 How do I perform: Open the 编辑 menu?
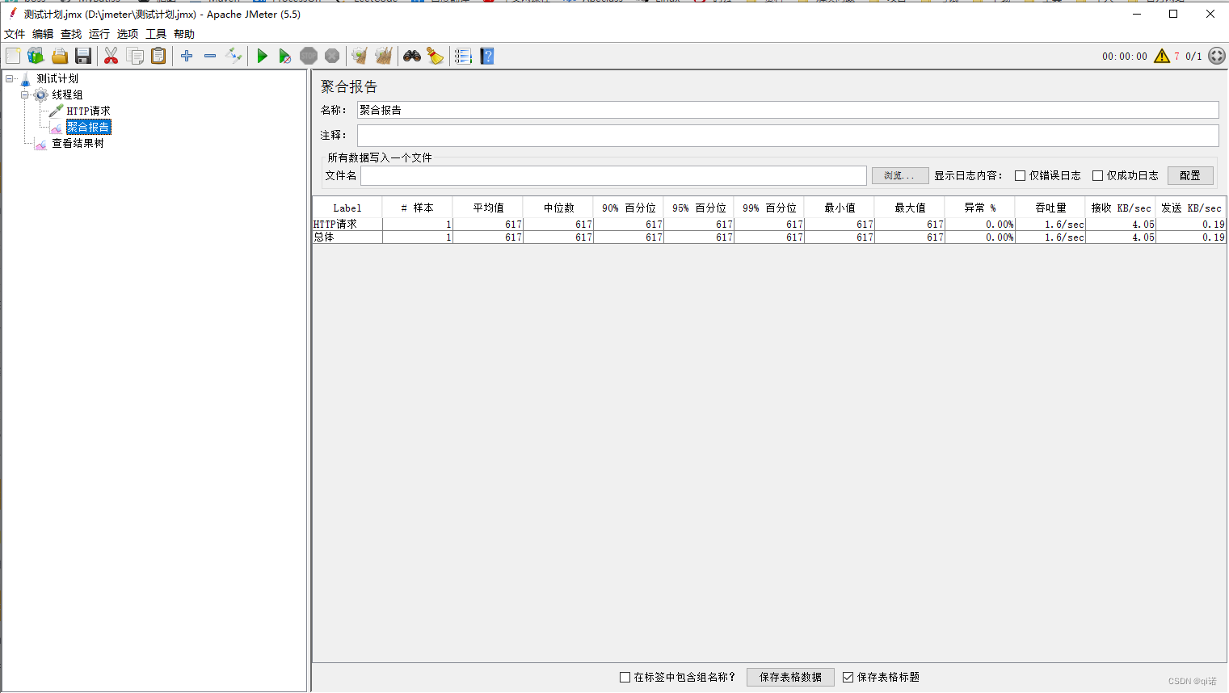pos(43,34)
